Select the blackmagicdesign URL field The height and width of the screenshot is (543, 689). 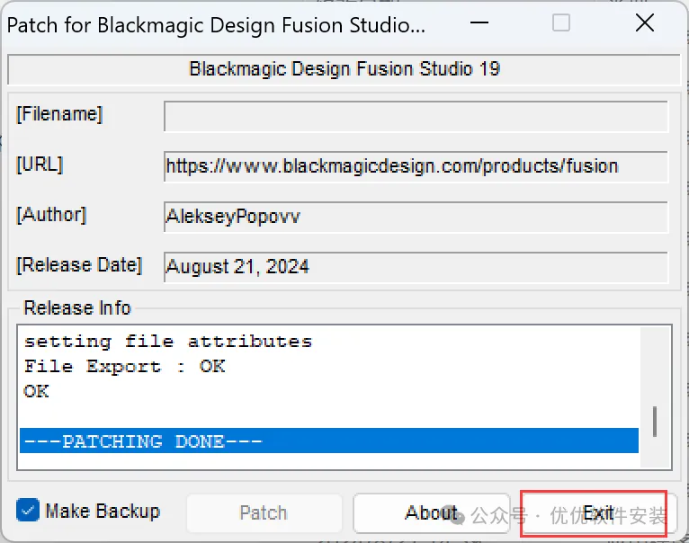pyautogui.click(x=416, y=166)
